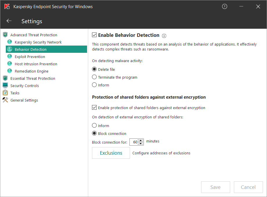The width and height of the screenshot is (267, 197).
Task: Click the Security Controls monitor icon
Action: pos(5,86)
